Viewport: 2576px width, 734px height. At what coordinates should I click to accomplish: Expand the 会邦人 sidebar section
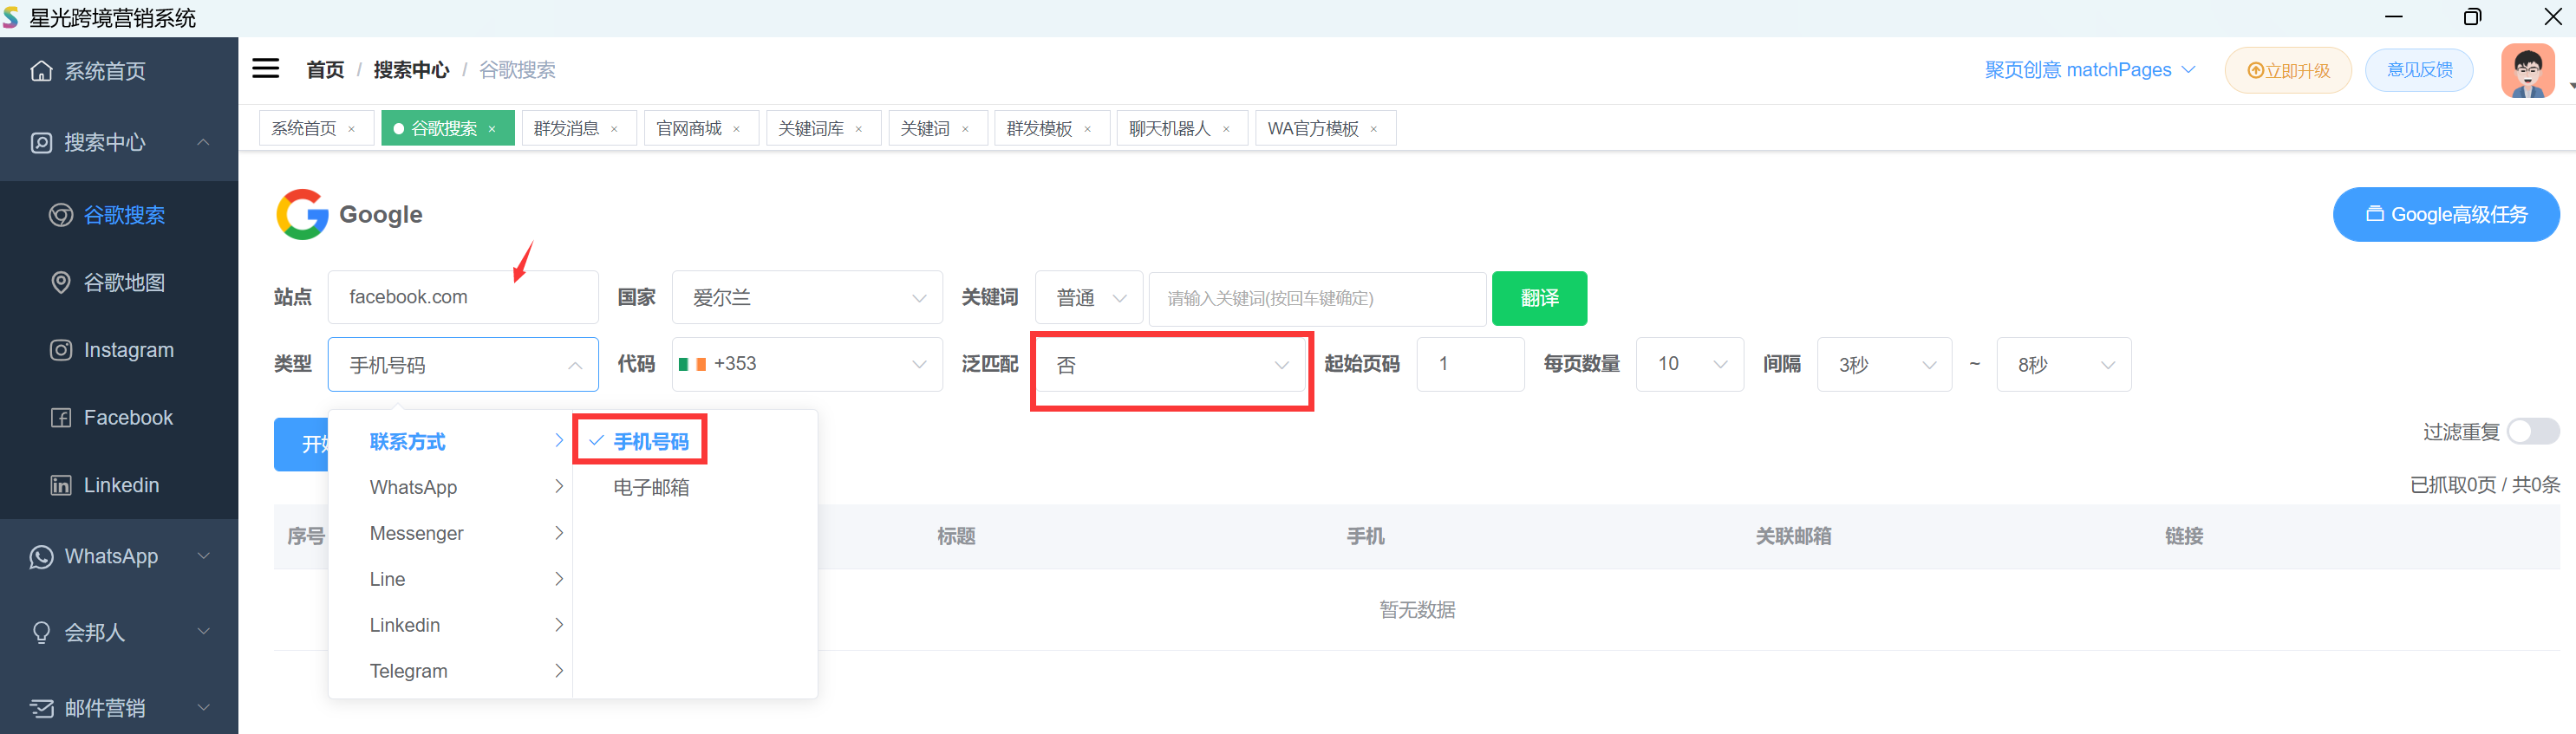pyautogui.click(x=119, y=632)
